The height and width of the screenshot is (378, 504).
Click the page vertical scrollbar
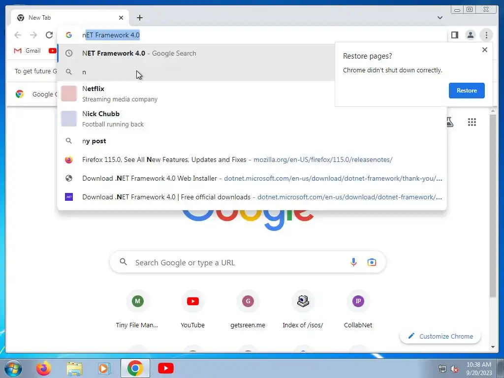493,206
